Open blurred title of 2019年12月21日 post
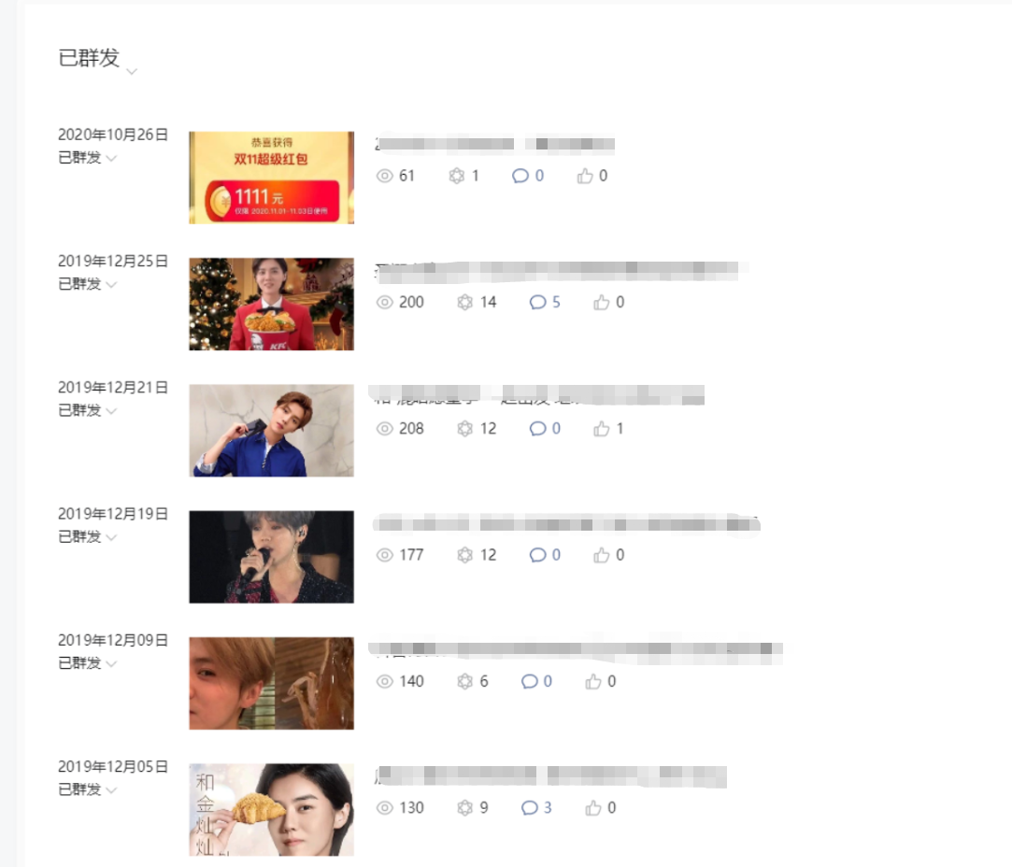 [x=537, y=395]
